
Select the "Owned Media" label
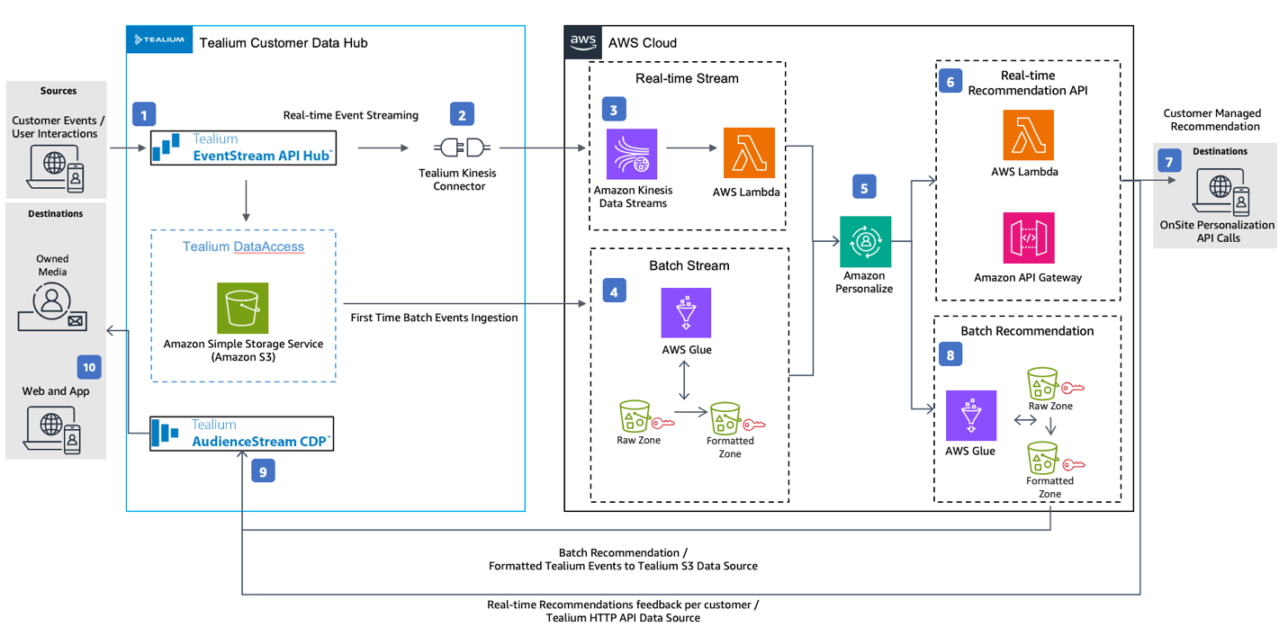pyautogui.click(x=52, y=265)
